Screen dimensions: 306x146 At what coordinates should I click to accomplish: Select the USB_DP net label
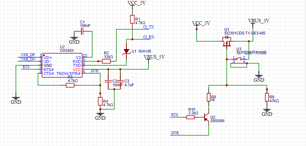click(28, 55)
